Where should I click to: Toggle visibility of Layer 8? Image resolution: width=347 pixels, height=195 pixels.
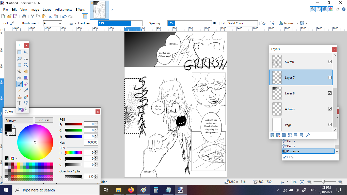coord(330,93)
